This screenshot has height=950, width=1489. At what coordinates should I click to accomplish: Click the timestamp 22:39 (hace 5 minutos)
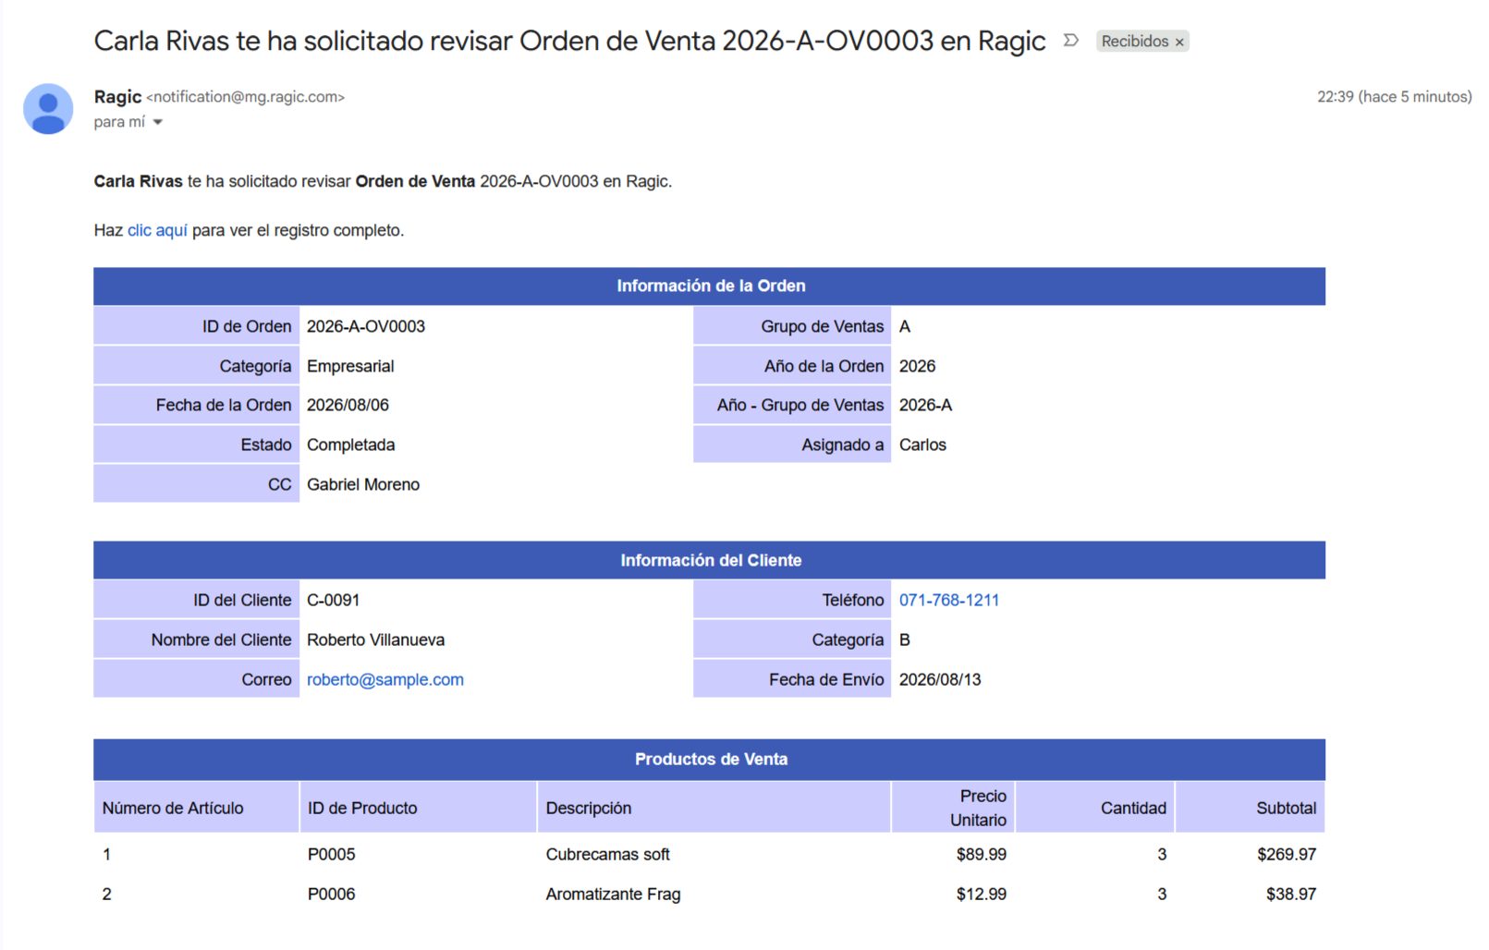[x=1394, y=97]
